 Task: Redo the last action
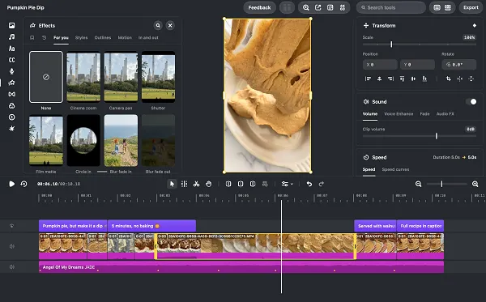[321, 184]
